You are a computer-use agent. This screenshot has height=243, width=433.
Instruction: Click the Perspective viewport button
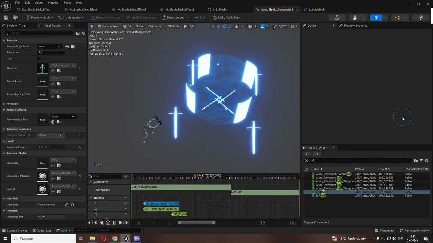tap(108, 26)
